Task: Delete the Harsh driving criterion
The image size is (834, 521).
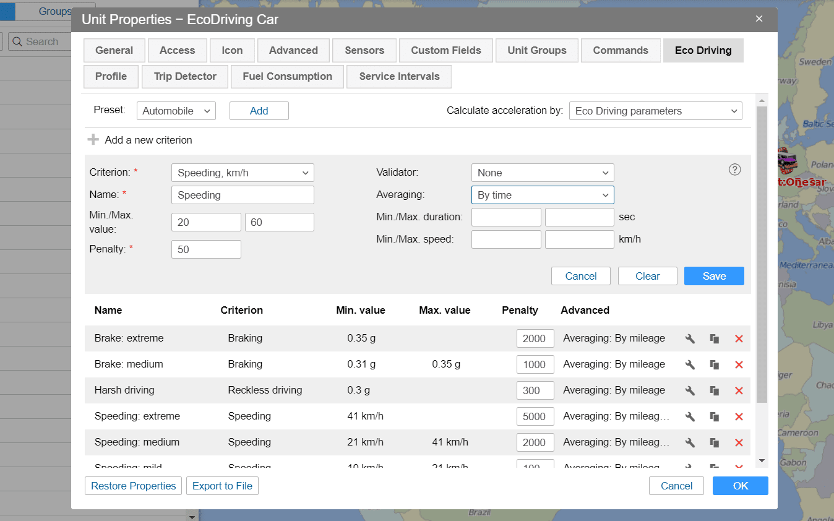Action: [738, 390]
